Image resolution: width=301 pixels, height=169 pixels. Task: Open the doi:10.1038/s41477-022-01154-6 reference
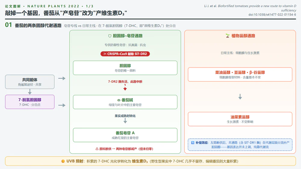tap(272, 14)
